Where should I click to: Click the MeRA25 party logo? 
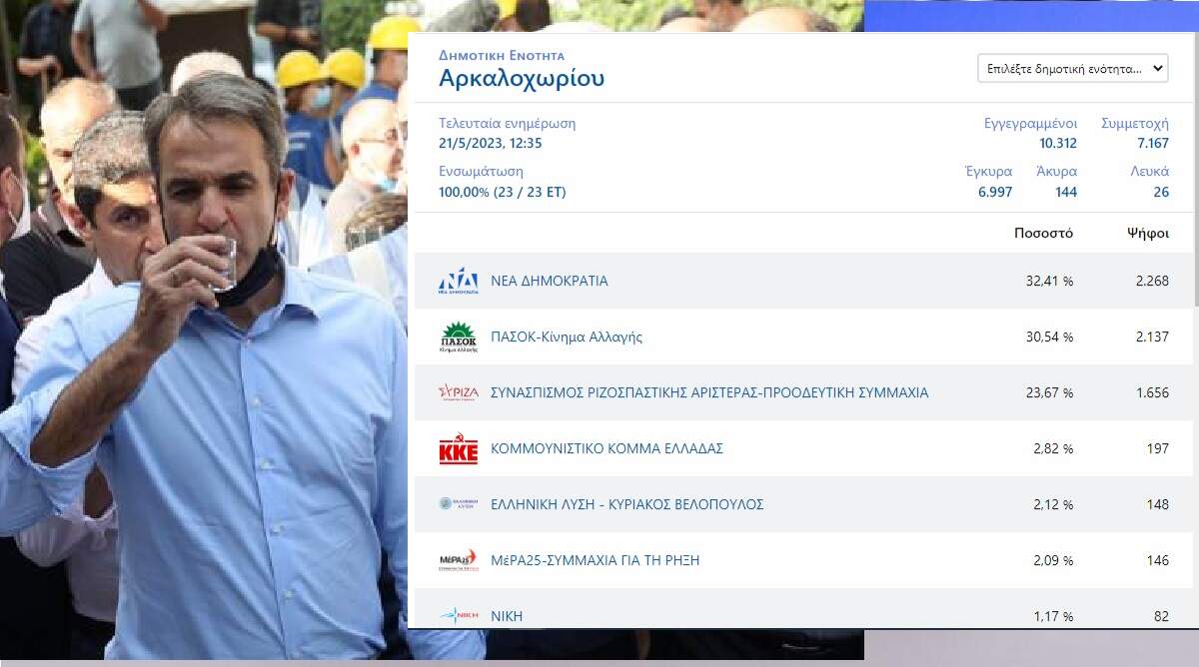[x=458, y=560]
